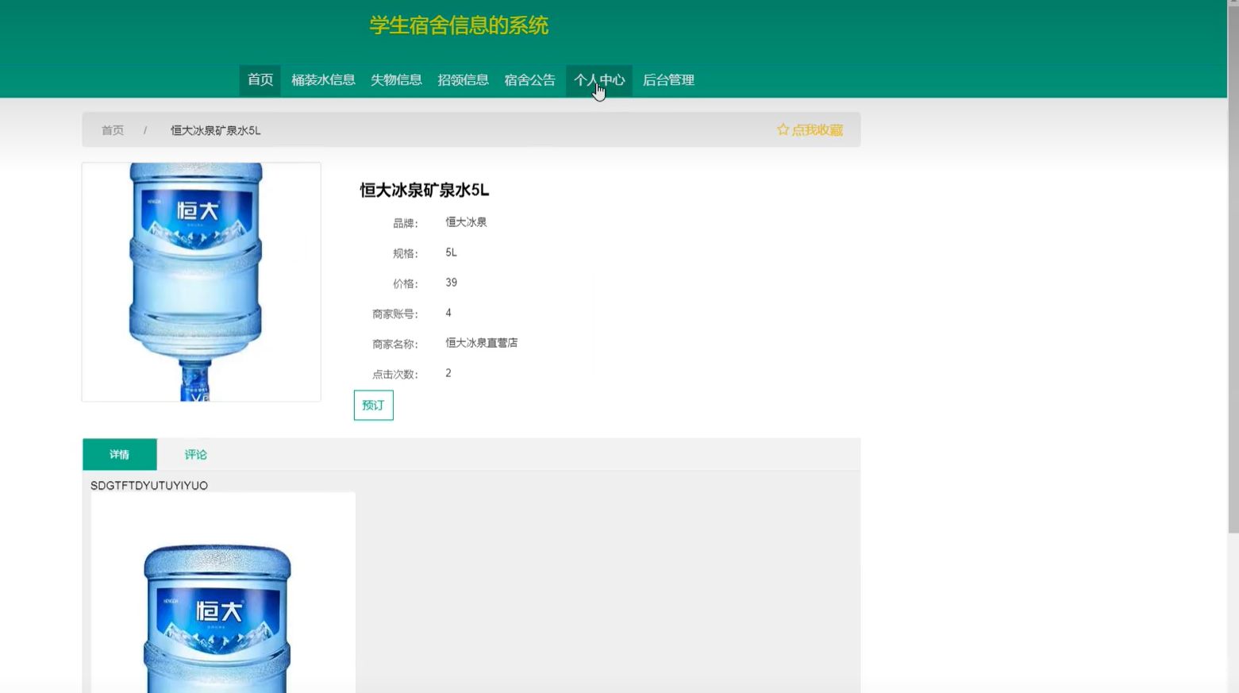1239x693 pixels.
Task: Click the detail text SDGTFTDYUTUYIYUO
Action: pos(149,485)
